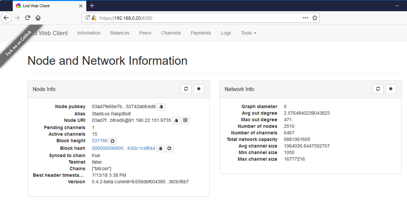
Task: Refresh the Node Info panel
Action: coord(186,89)
